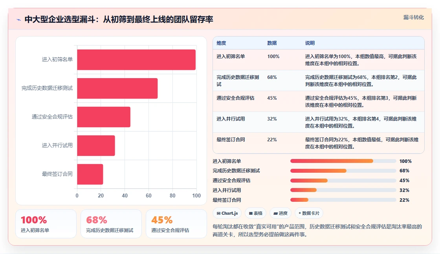Viewport: 440px width, 254px height.
Task: Click the 45% 通过安全合规评估 stat card
Action: point(176,224)
